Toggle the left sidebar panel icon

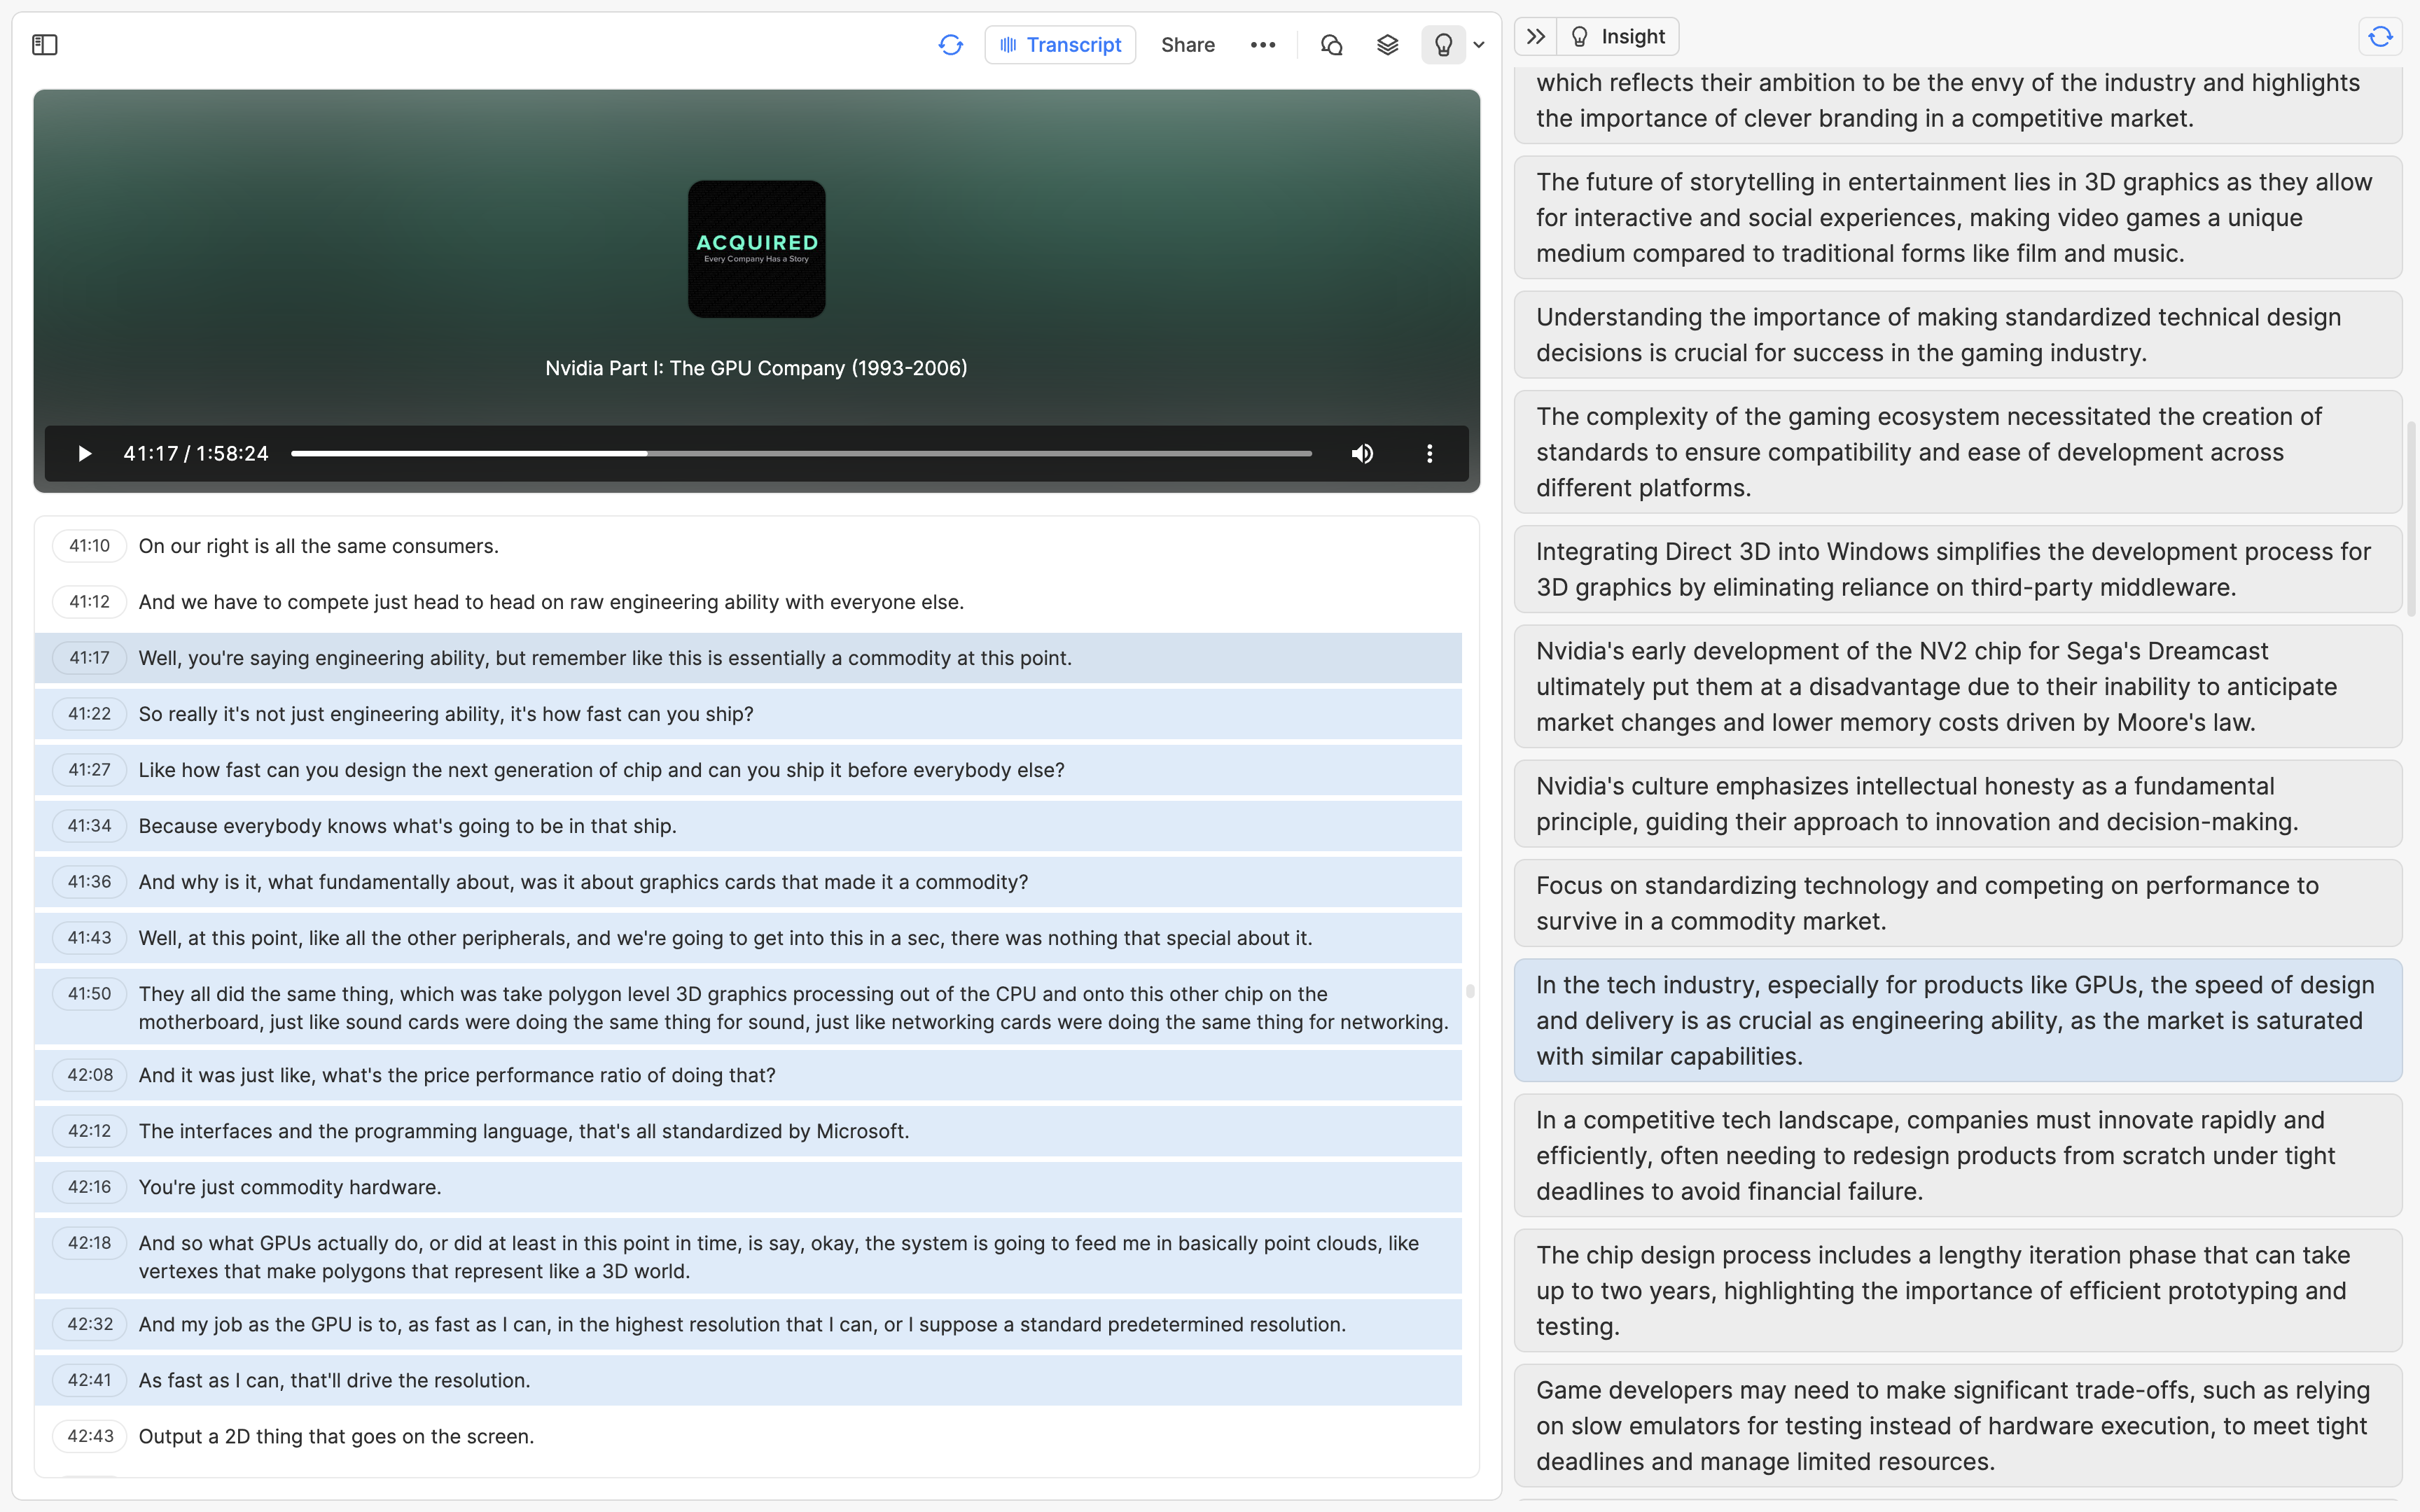45,45
